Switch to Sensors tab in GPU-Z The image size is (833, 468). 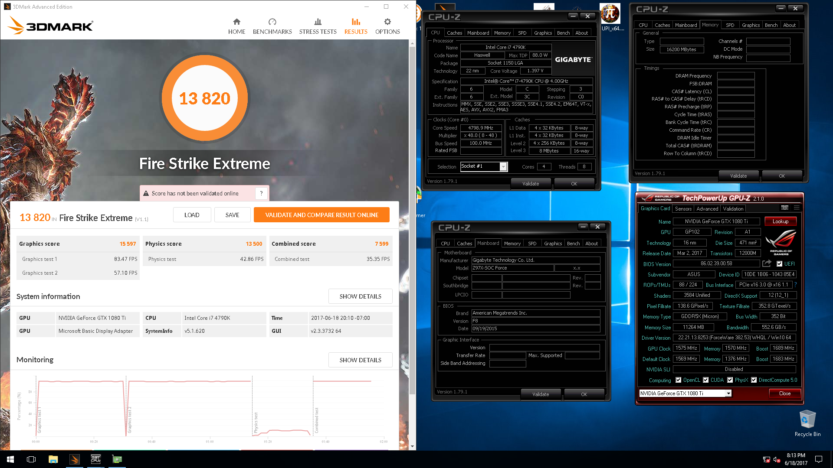coord(683,209)
